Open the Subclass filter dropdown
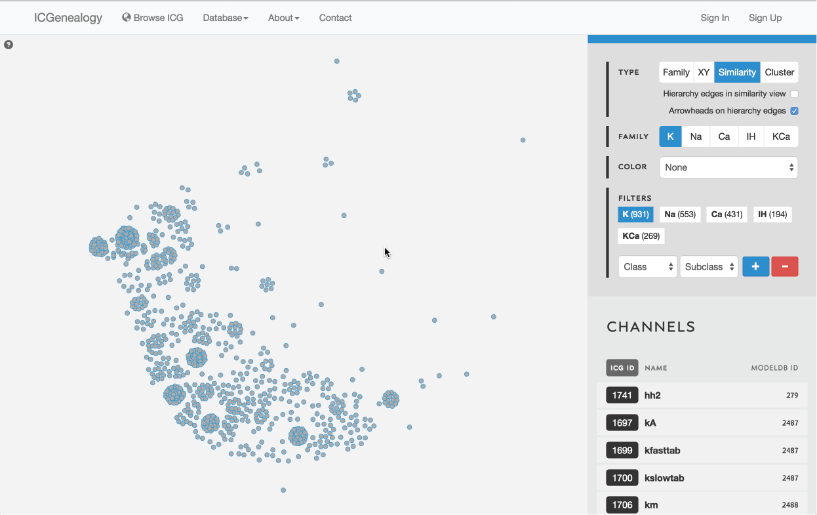The image size is (817, 515). (709, 266)
